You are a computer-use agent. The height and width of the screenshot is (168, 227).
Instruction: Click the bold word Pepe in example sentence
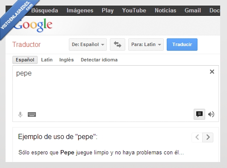(67, 153)
